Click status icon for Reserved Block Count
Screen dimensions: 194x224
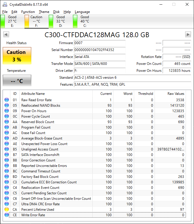(x=7, y=122)
